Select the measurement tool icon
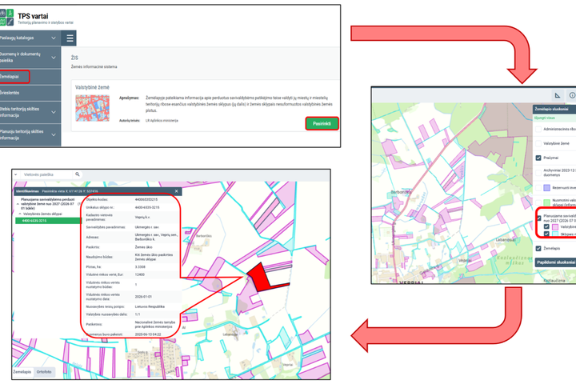This screenshot has height=384, width=576. click(558, 95)
